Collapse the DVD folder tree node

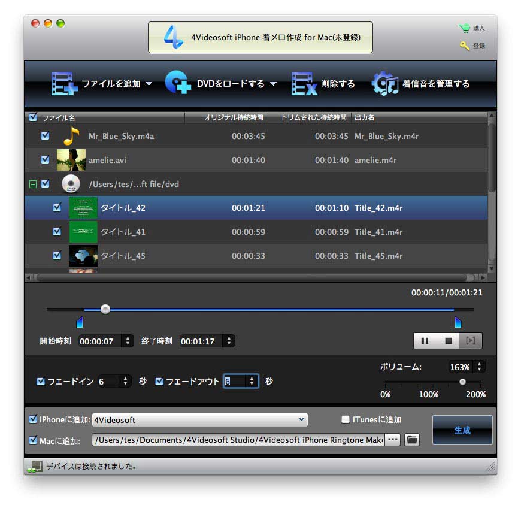[33, 185]
